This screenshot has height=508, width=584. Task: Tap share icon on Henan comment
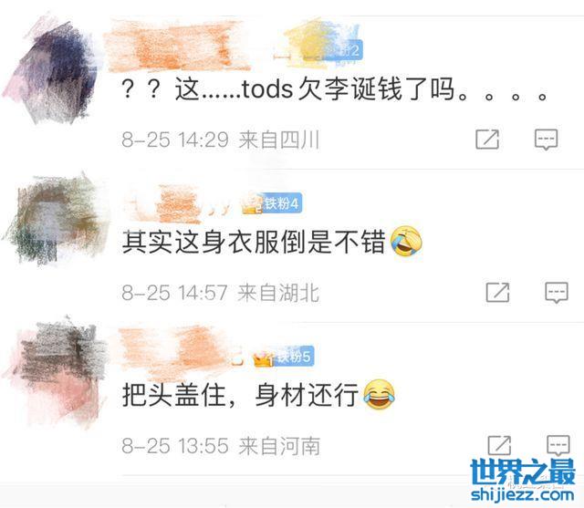pos(499,445)
